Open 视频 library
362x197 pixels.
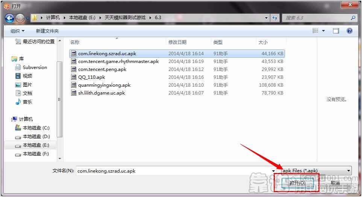[24, 76]
